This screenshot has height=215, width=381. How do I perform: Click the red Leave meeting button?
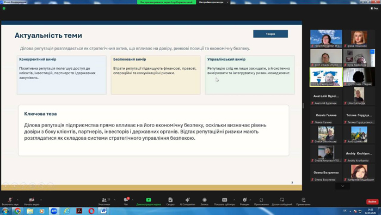pos(372,201)
